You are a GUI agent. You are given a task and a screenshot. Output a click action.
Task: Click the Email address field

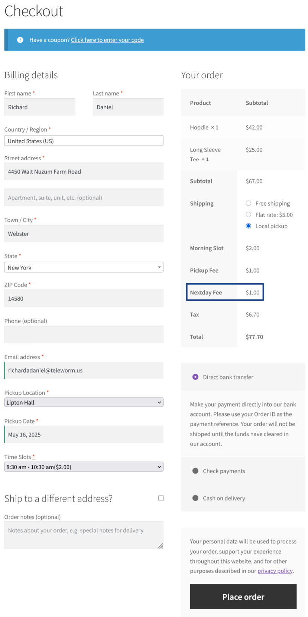84,370
